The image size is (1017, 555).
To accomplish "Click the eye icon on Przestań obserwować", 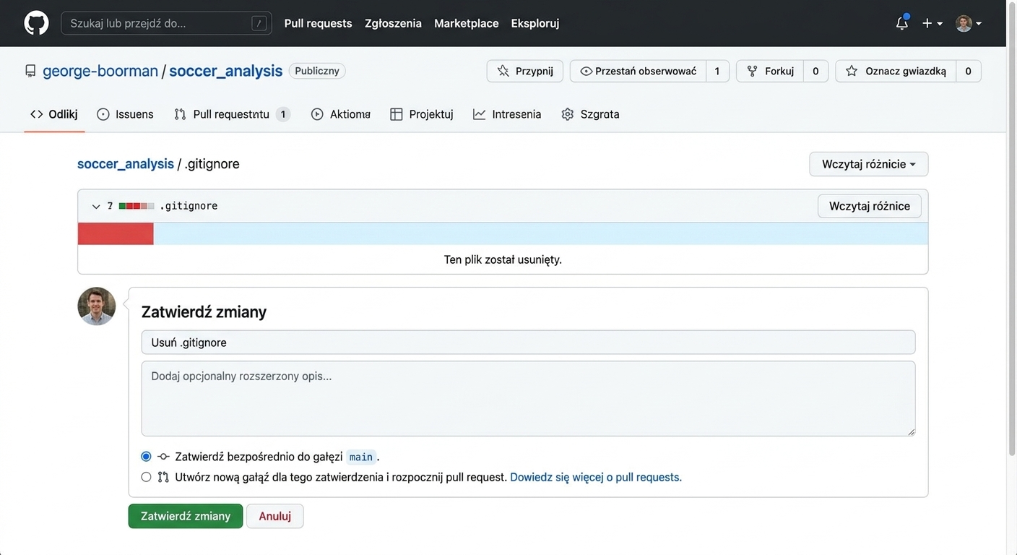I will [x=586, y=71].
